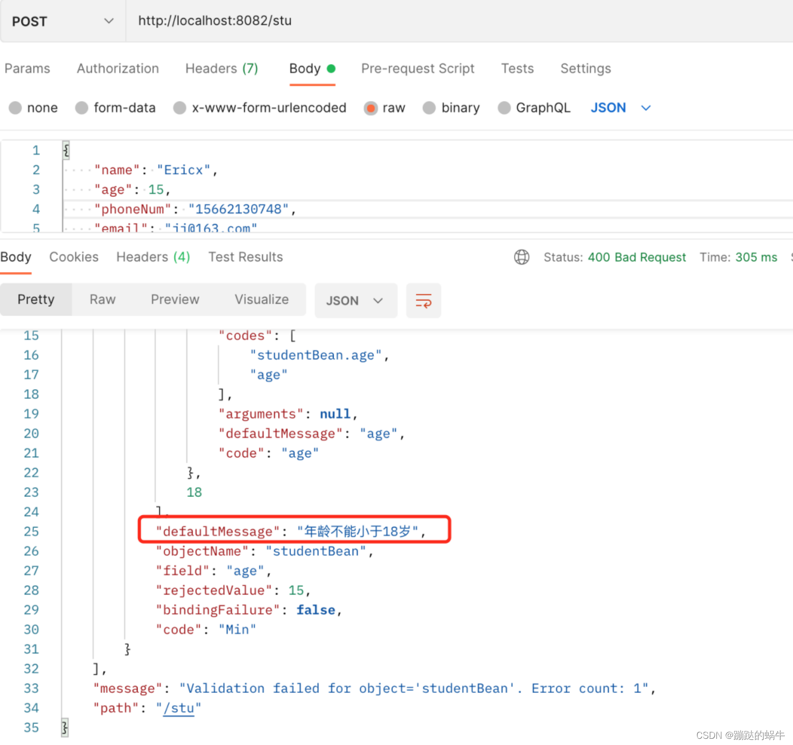Click the "studentBean.age" code value
This screenshot has height=745, width=793.
(x=316, y=355)
